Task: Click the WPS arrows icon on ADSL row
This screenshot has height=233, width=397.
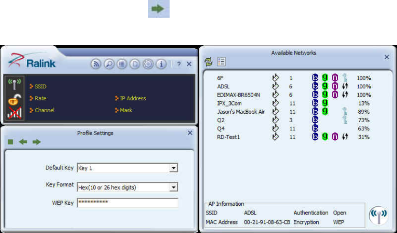Action: [x=345, y=86]
